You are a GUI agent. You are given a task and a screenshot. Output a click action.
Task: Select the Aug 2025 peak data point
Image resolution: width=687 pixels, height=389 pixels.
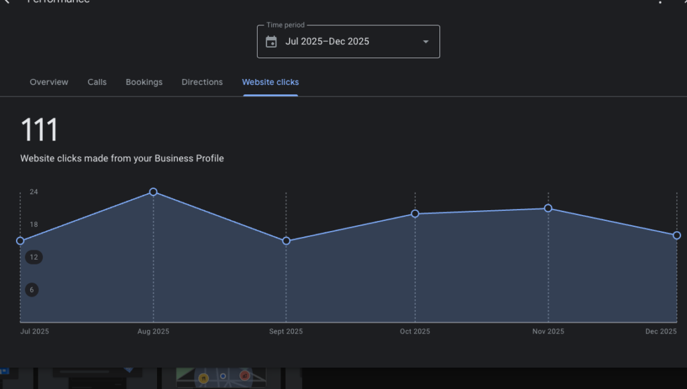(x=154, y=192)
